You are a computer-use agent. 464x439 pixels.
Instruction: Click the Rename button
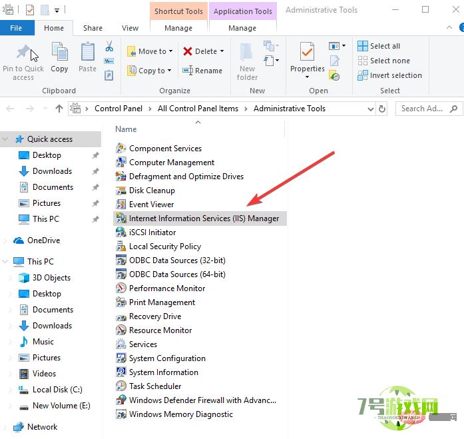coord(202,71)
